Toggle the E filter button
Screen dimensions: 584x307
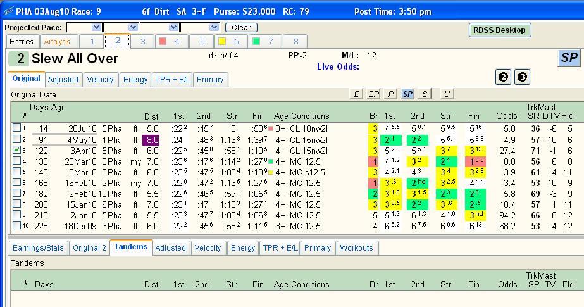(356, 94)
